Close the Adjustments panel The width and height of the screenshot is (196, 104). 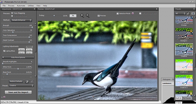(x=35, y=9)
